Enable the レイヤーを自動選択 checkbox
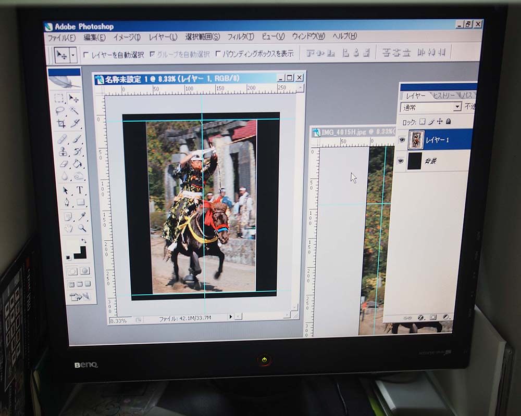The width and height of the screenshot is (521, 416). (86, 54)
